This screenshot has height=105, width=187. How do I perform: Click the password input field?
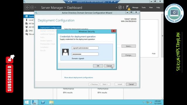click(85, 54)
